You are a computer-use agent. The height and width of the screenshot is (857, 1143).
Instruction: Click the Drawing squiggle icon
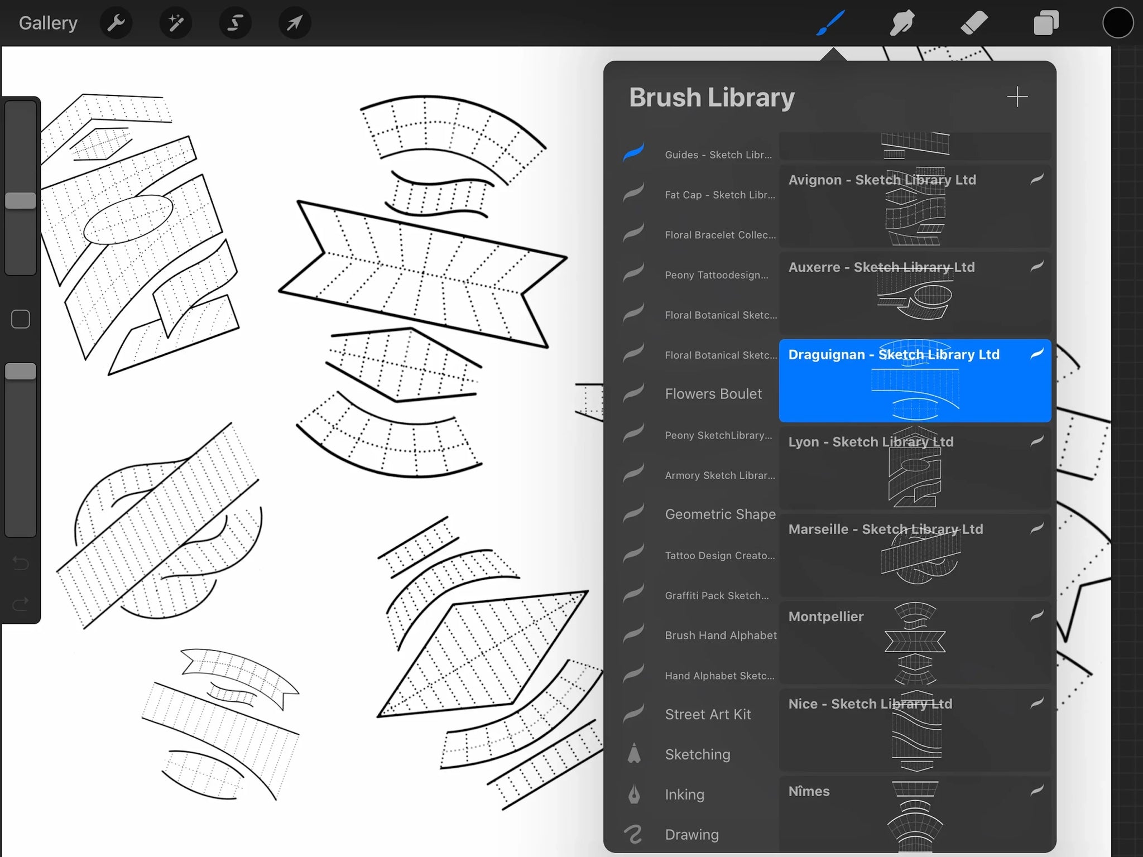click(633, 834)
